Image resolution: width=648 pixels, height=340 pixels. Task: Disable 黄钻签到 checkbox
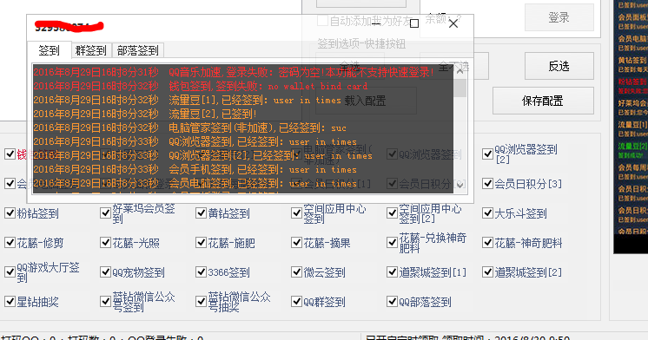pyautogui.click(x=201, y=213)
